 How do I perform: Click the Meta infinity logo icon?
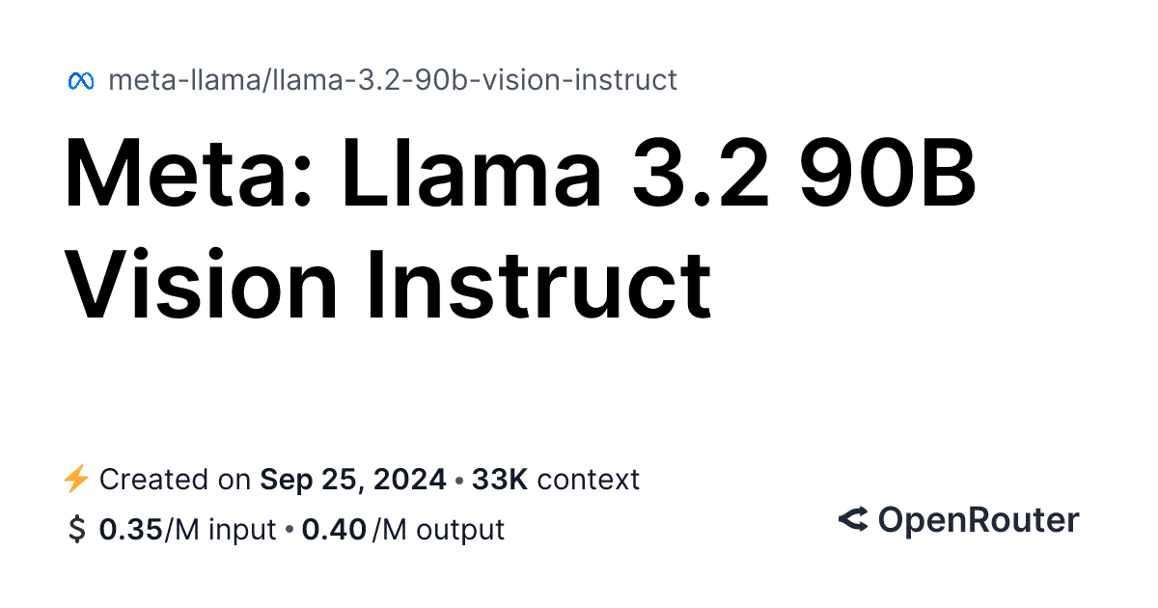(81, 81)
